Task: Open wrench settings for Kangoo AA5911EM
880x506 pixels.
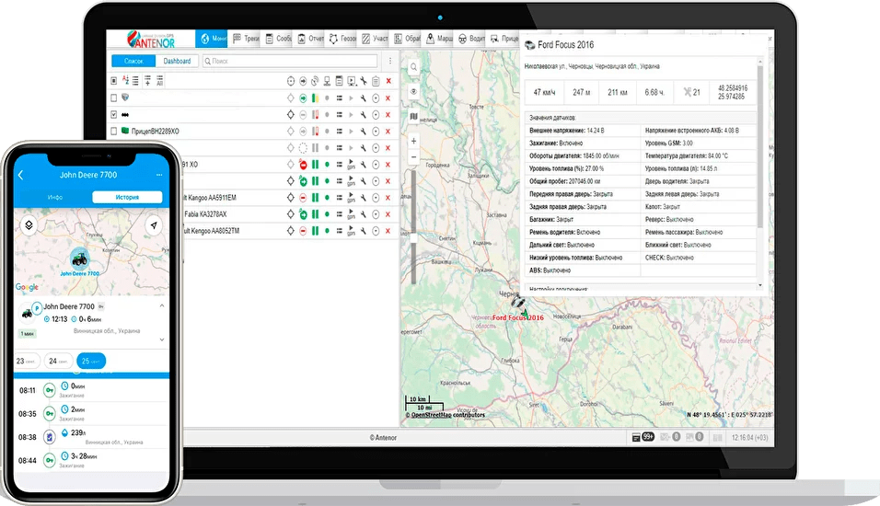Action: 364,198
